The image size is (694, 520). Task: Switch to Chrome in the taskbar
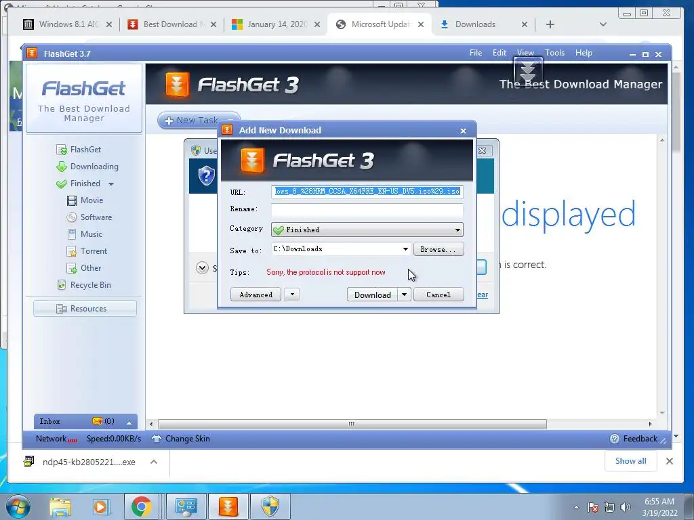click(x=141, y=507)
